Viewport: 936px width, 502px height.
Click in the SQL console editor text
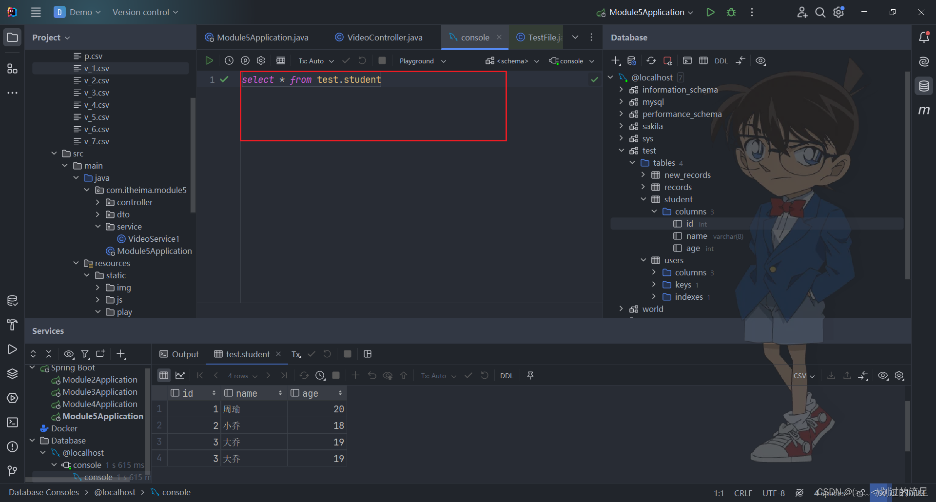[312, 79]
